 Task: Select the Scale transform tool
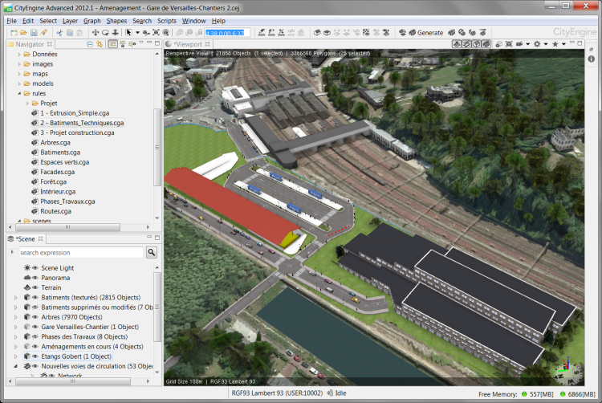(115, 33)
